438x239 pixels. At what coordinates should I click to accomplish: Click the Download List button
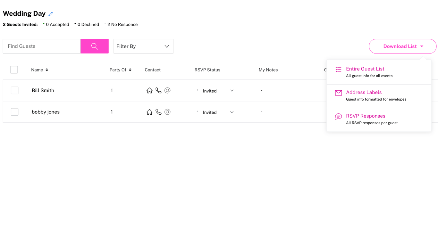point(402,46)
